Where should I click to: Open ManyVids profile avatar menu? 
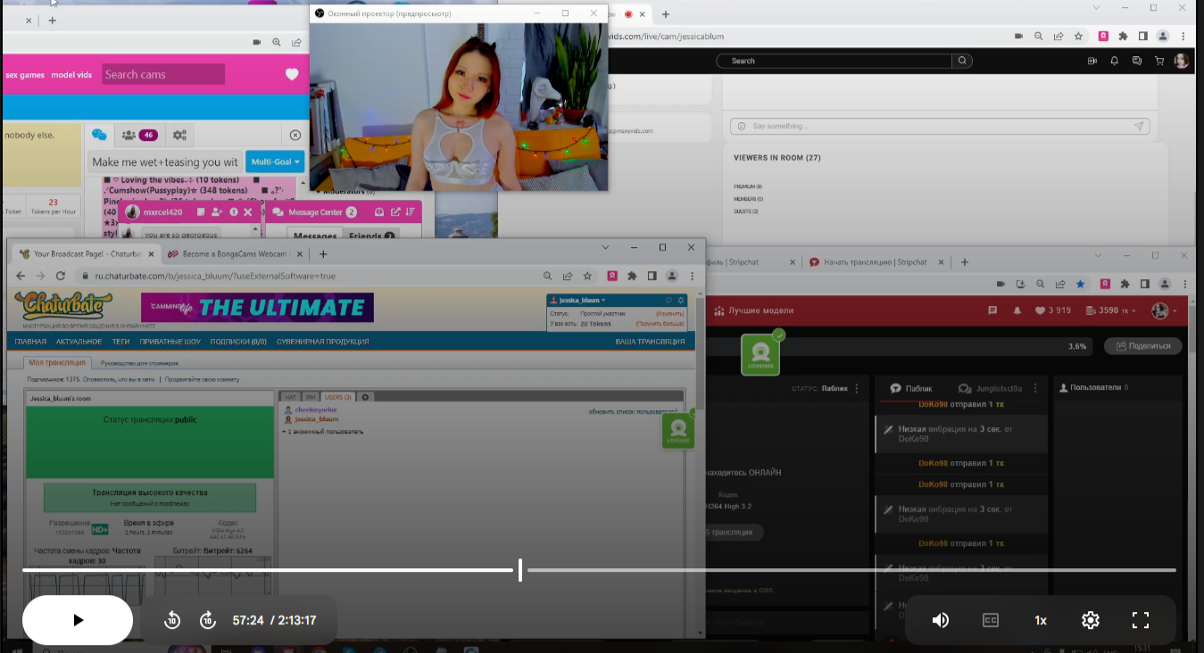[x=1182, y=61]
